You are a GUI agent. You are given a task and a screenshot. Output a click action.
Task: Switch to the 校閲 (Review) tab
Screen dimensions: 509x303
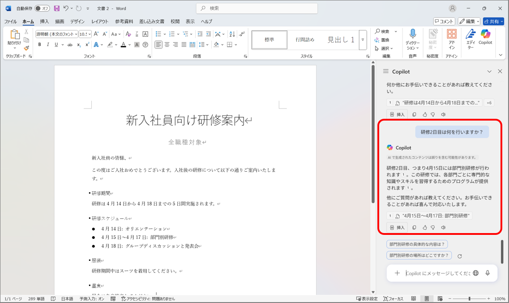click(x=175, y=22)
